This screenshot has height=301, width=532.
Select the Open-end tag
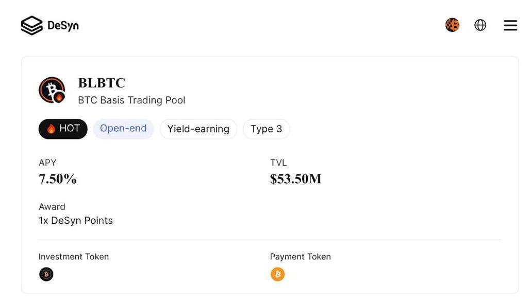124,129
